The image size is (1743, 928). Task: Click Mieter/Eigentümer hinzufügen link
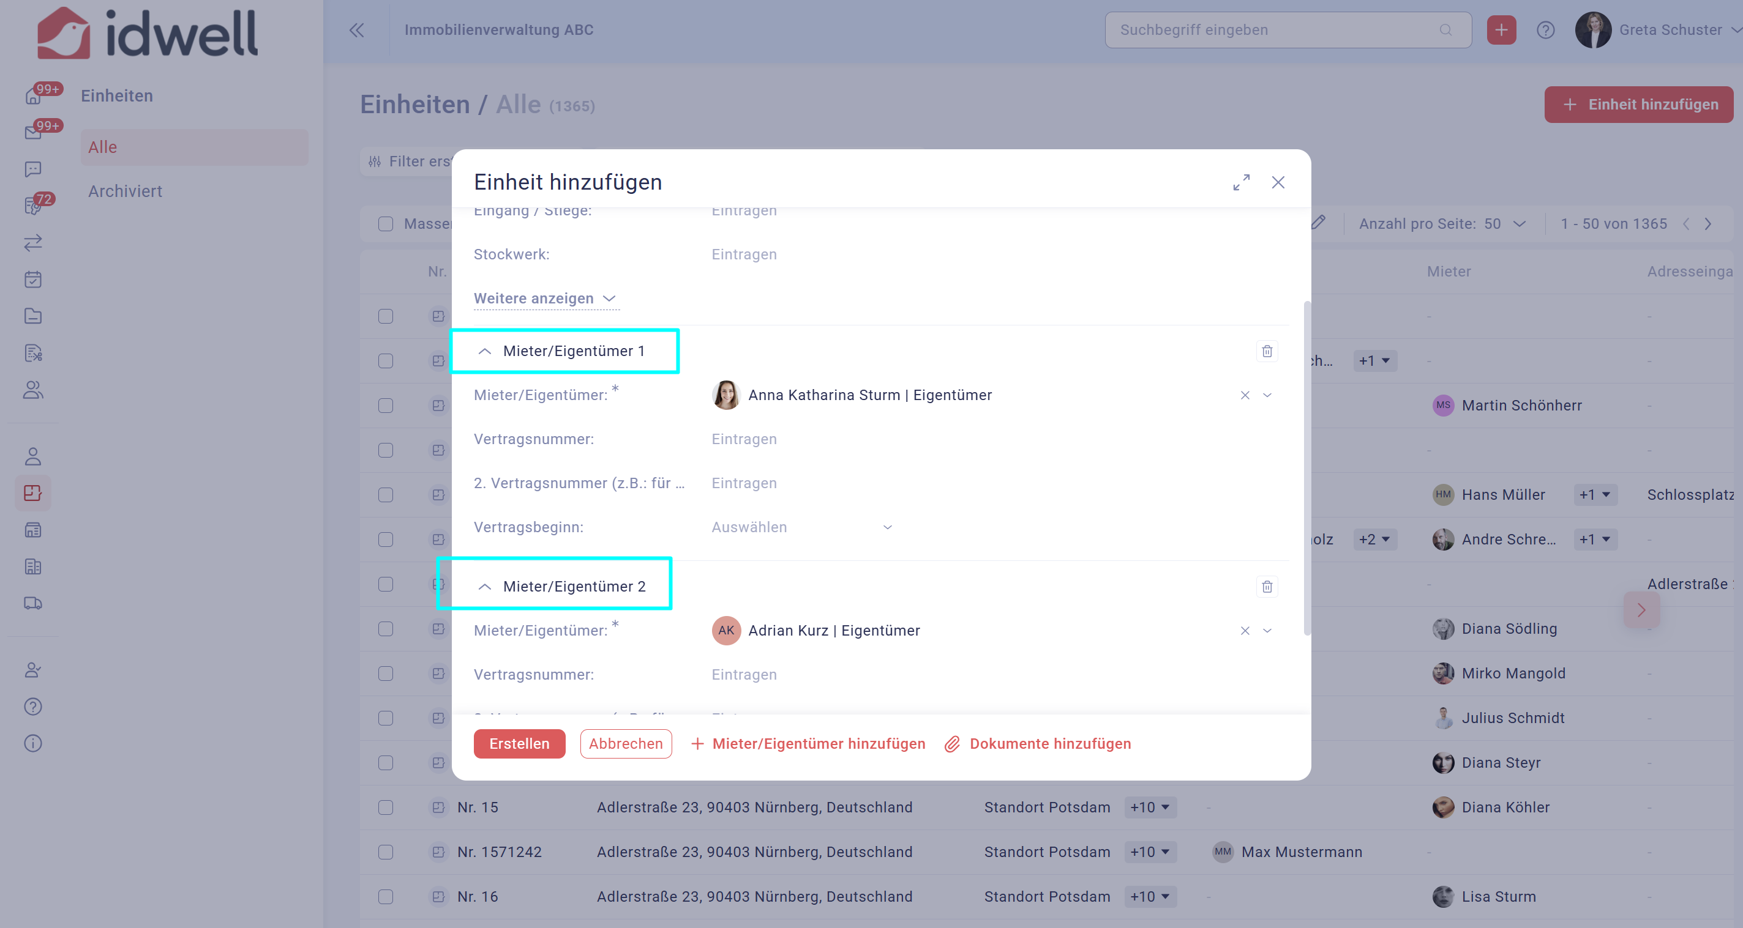click(808, 743)
